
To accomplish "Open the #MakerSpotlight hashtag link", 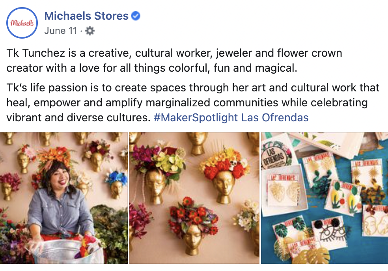I will tap(195, 117).
